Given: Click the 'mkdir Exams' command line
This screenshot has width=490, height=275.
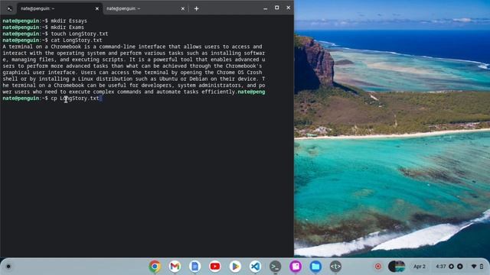Looking at the screenshot, I should click(43, 27).
